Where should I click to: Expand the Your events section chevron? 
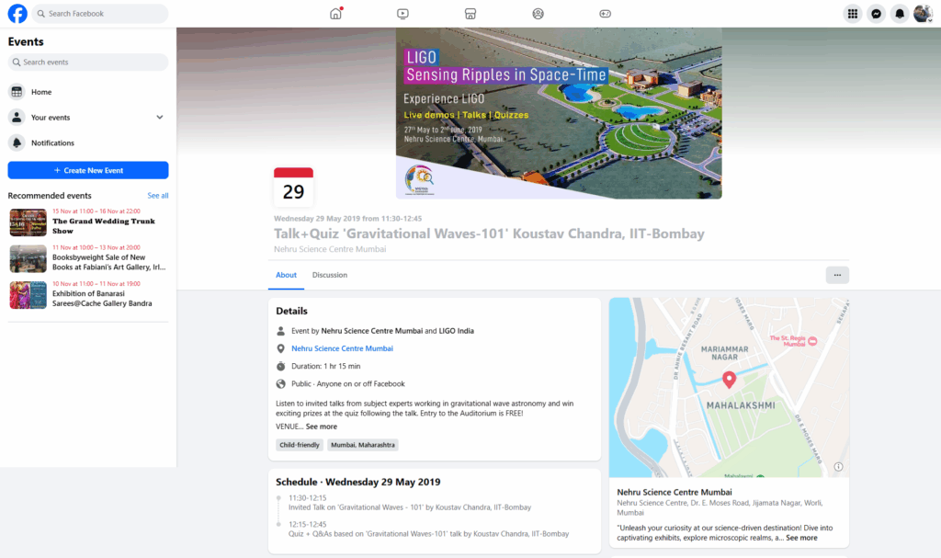click(x=160, y=118)
